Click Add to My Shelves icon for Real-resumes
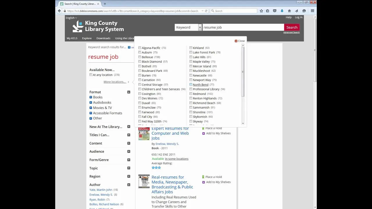The height and width of the screenshot is (209, 372). [x=203, y=182]
